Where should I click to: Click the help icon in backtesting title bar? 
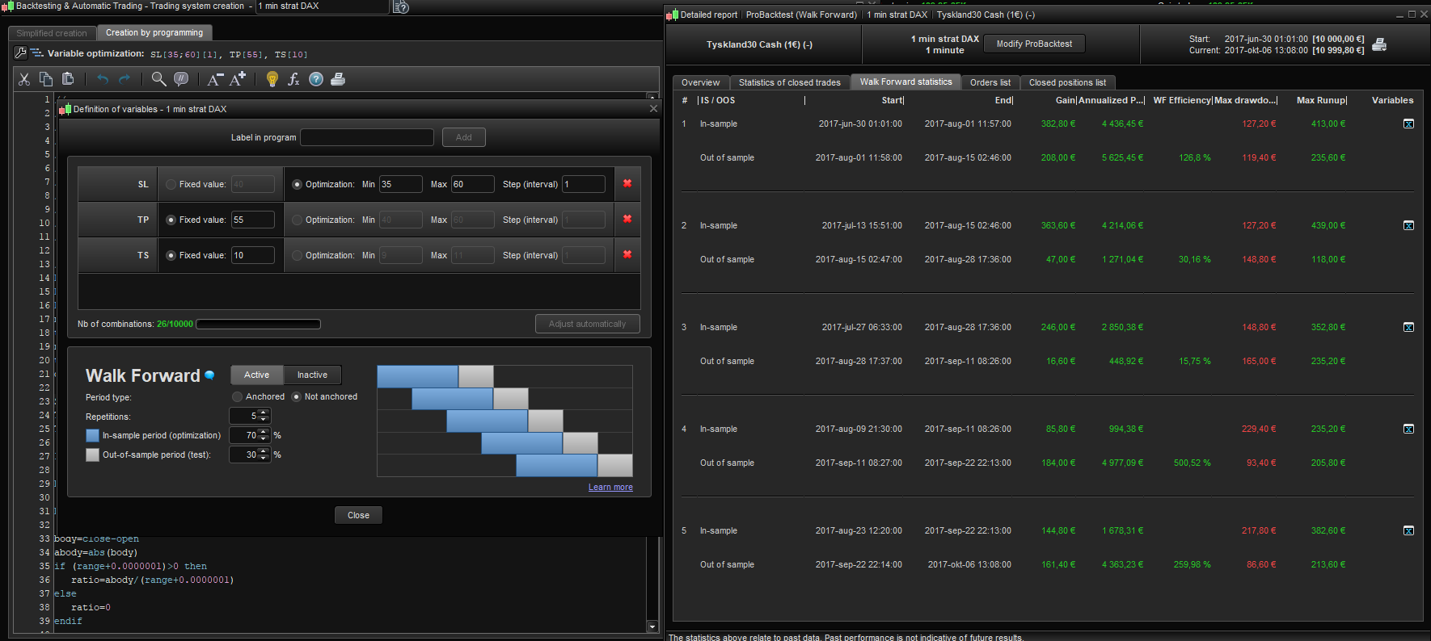tap(401, 7)
